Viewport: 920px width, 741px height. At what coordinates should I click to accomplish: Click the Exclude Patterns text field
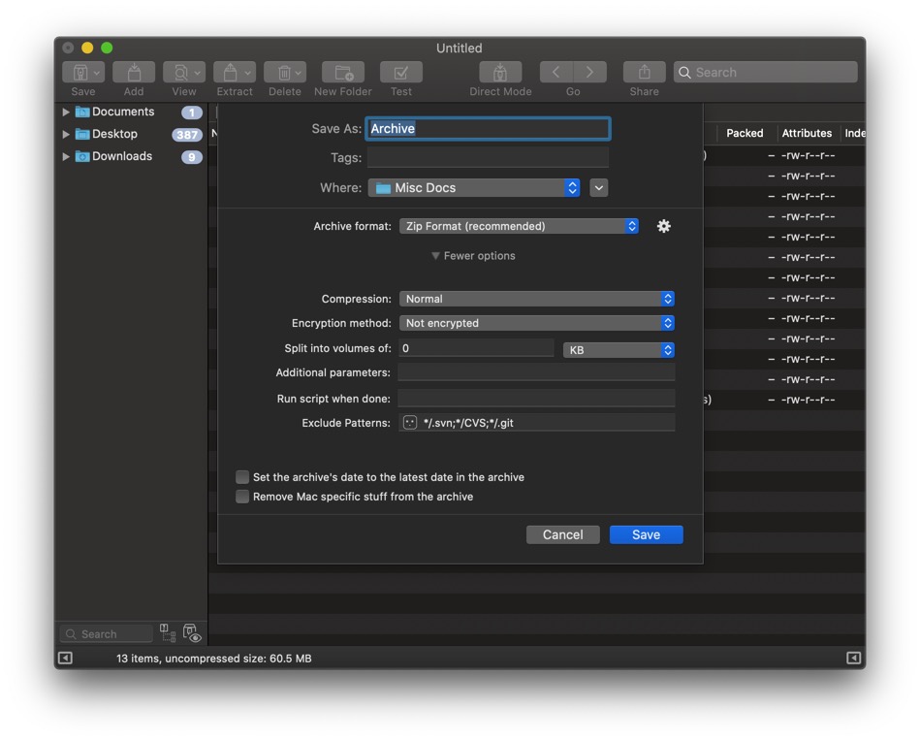pyautogui.click(x=536, y=423)
